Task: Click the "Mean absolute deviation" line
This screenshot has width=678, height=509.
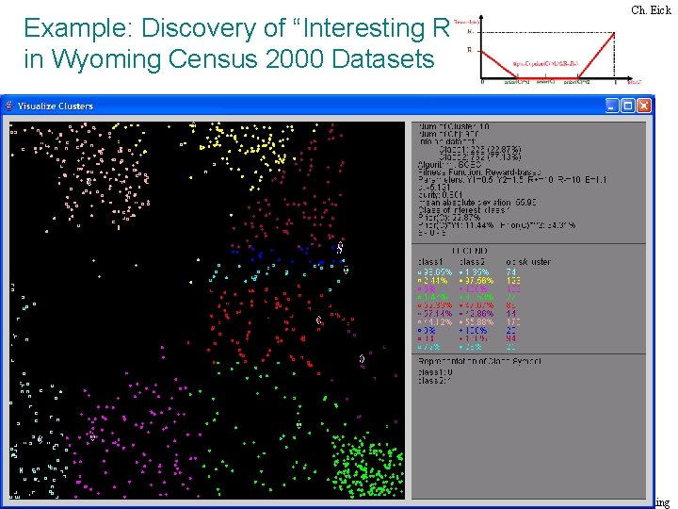Action: [477, 203]
